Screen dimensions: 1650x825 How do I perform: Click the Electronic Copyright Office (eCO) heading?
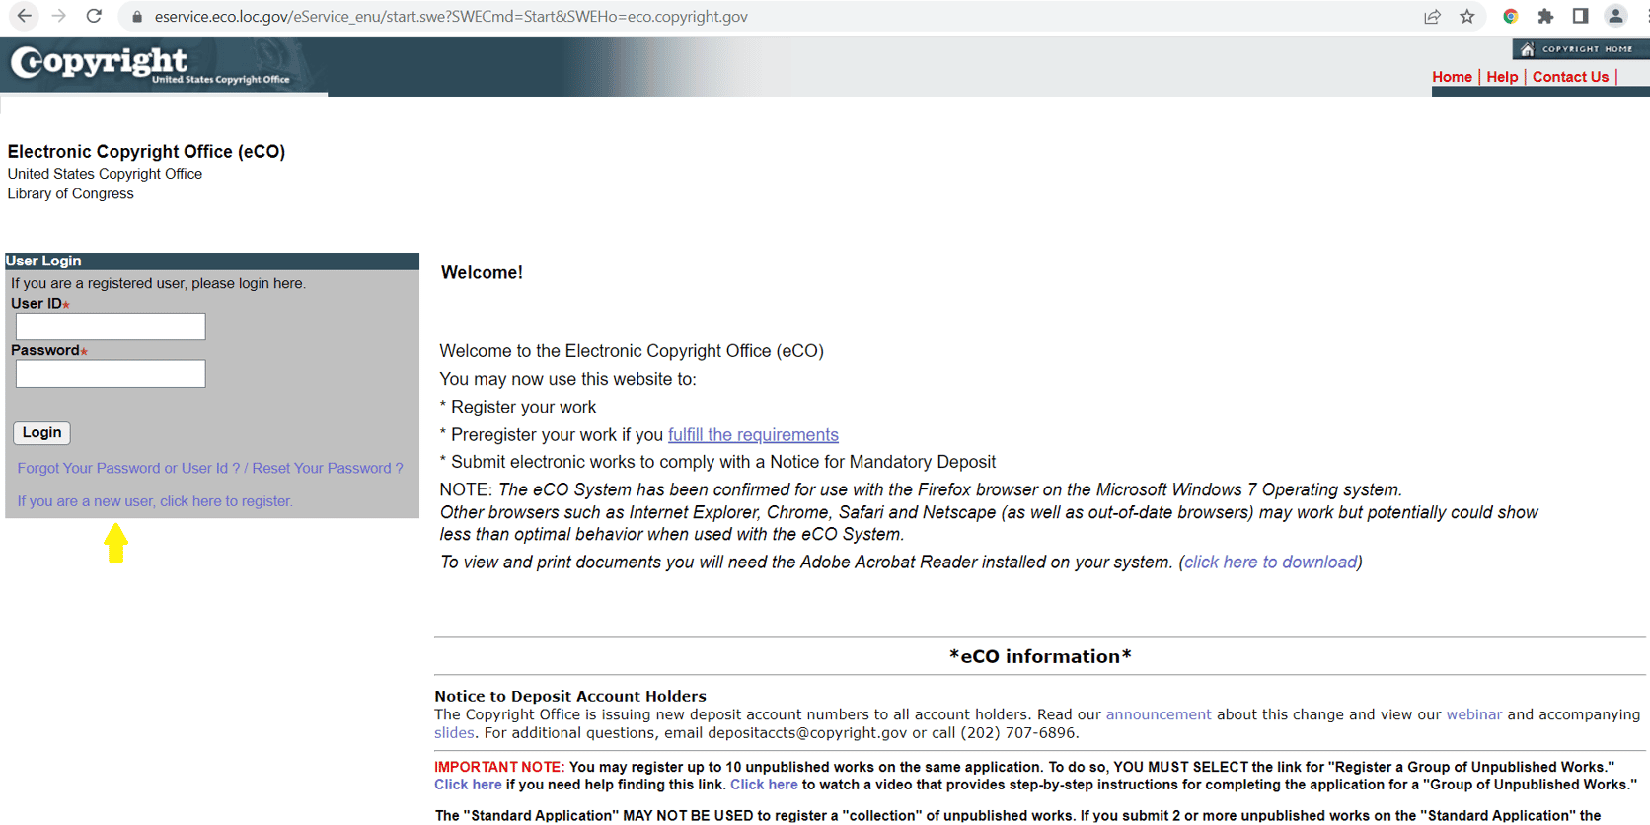click(146, 151)
